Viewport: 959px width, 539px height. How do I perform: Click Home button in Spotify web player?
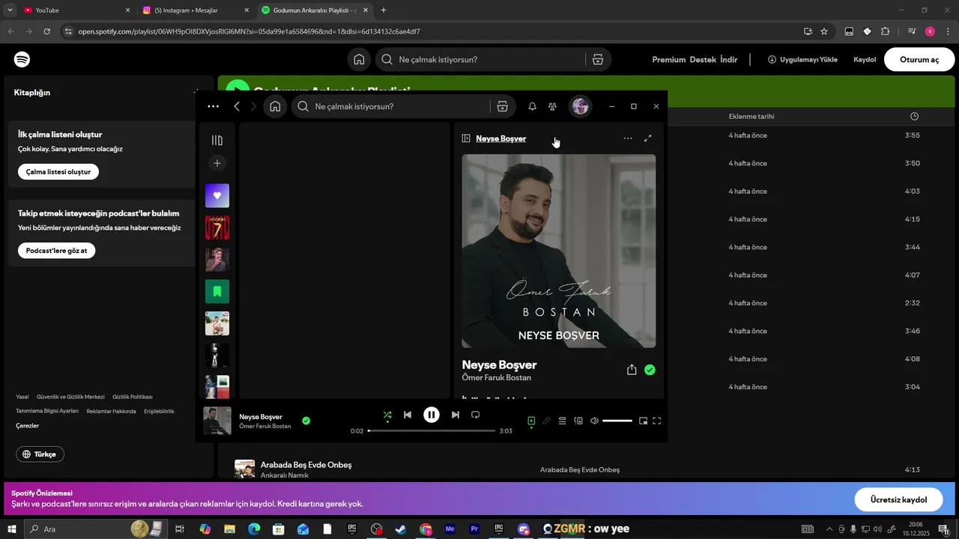tap(359, 59)
